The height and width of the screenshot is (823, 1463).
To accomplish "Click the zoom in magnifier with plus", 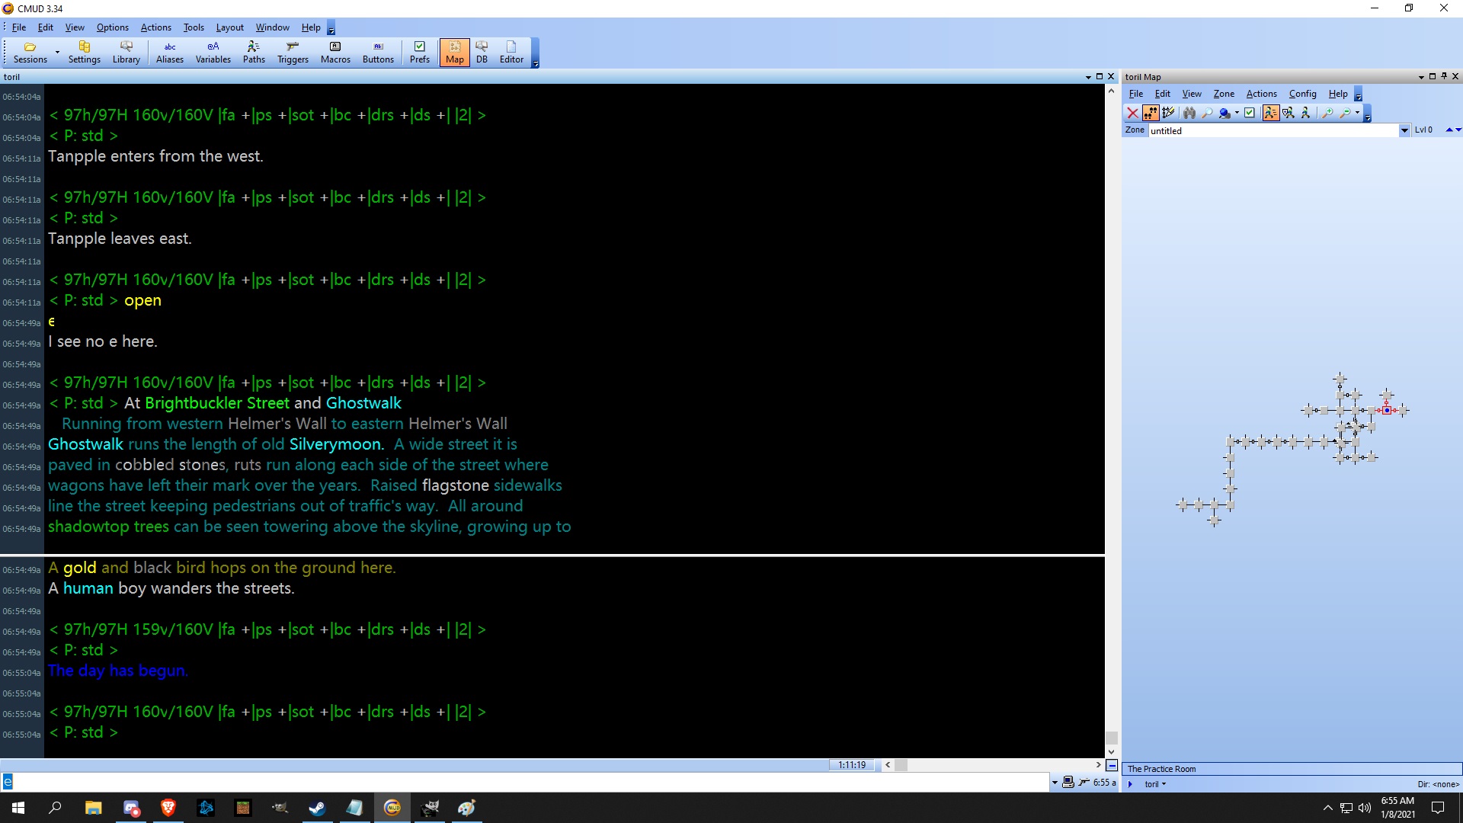I will [1327, 113].
